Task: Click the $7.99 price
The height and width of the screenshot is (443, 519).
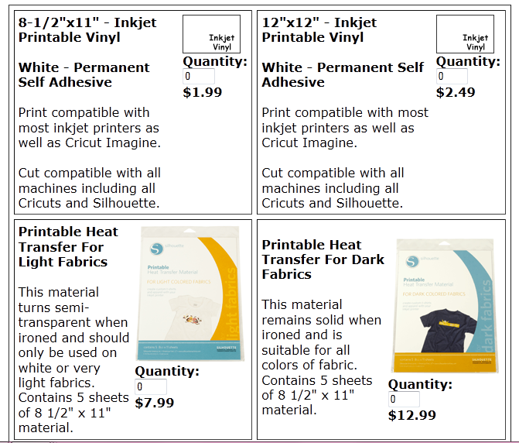Action: click(x=155, y=403)
